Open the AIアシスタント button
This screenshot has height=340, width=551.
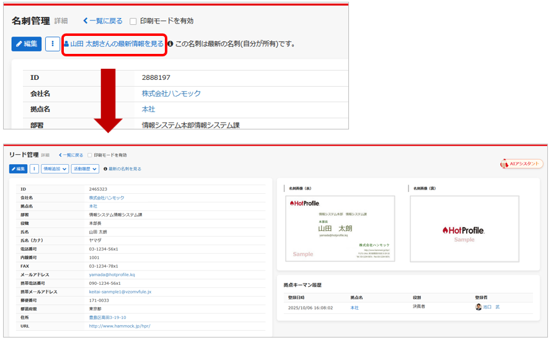(522, 164)
